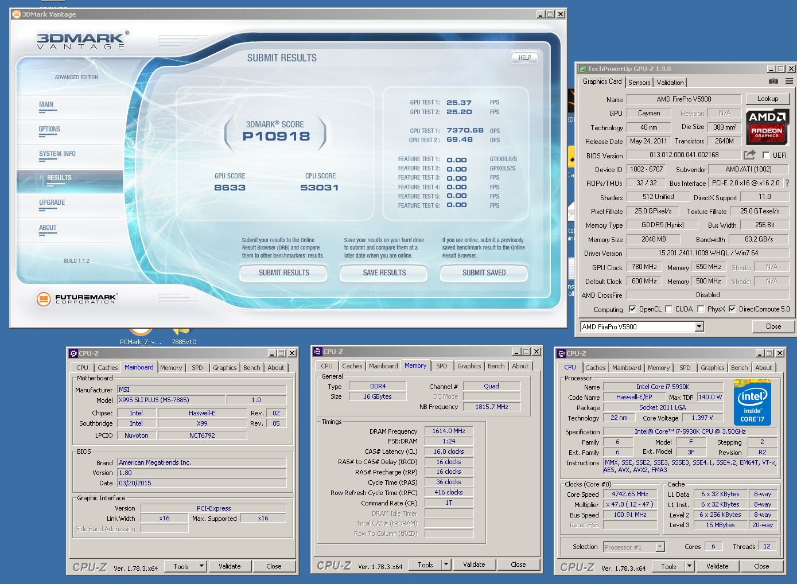Click the 3DMark Vantage title bar icon
Image resolution: width=797 pixels, height=584 pixels.
pyautogui.click(x=16, y=14)
